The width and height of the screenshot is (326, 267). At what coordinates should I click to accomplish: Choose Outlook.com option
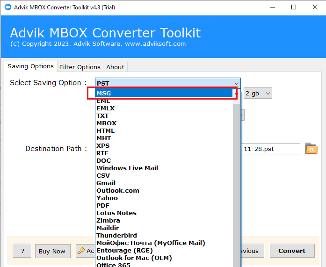click(164, 190)
